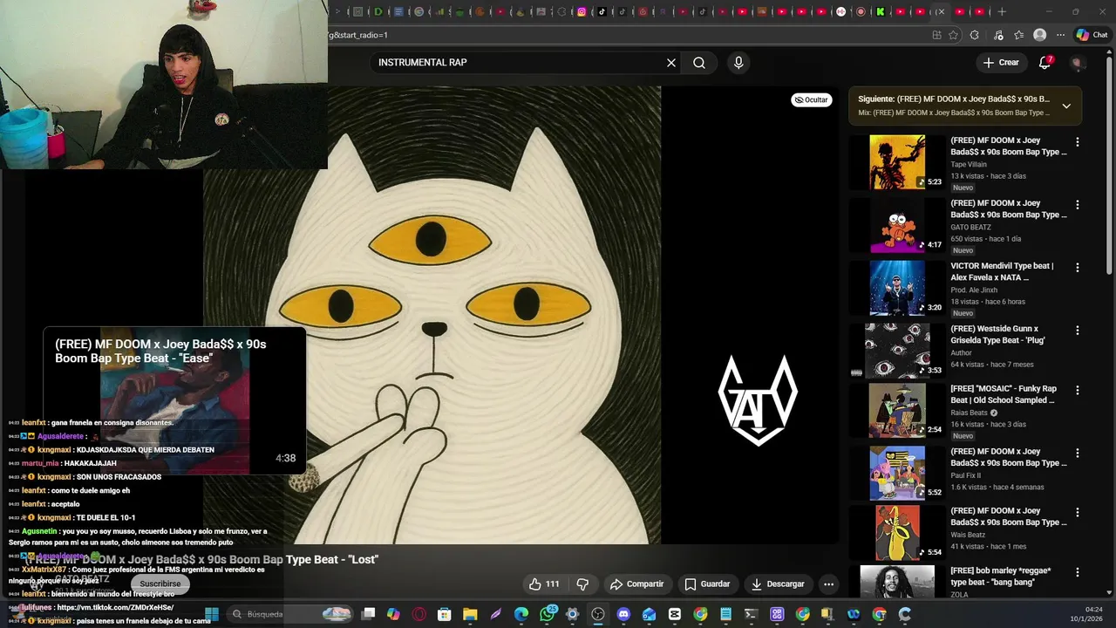Click the Prod. Ale Jinxh channel name
Screen dimensions: 1116x628
974,290
